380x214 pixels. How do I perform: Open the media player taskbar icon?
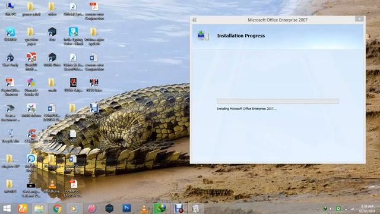(x=74, y=209)
